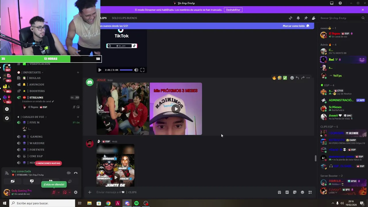Open add reaction smiley on JOSUE's message
This screenshot has height=207, width=368.
pyautogui.click(x=292, y=78)
